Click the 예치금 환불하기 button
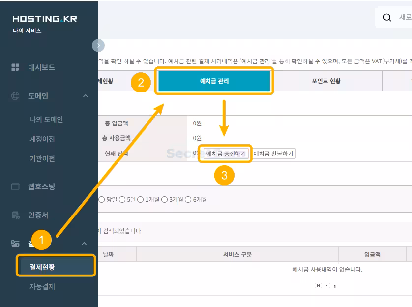 [273, 153]
